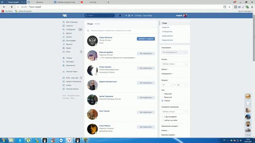The width and height of the screenshot is (255, 143).
Task: Select Люди tab in search categories
Action: tap(175, 23)
